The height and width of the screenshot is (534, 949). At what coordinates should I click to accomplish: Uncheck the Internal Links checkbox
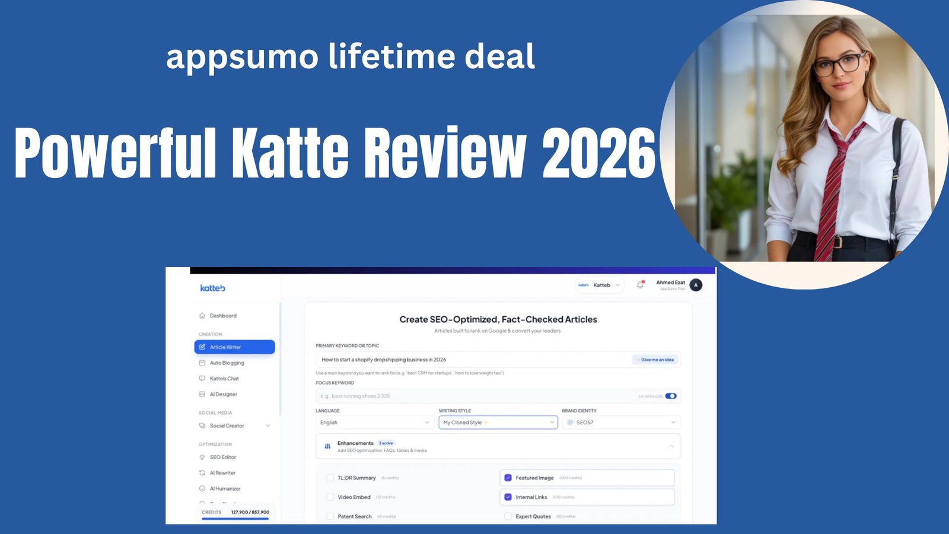(508, 497)
